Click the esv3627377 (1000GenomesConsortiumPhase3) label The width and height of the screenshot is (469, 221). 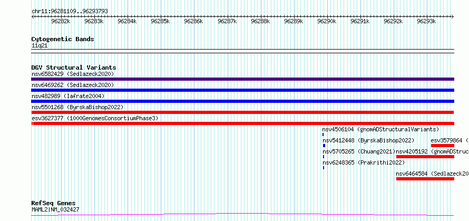tap(94, 118)
